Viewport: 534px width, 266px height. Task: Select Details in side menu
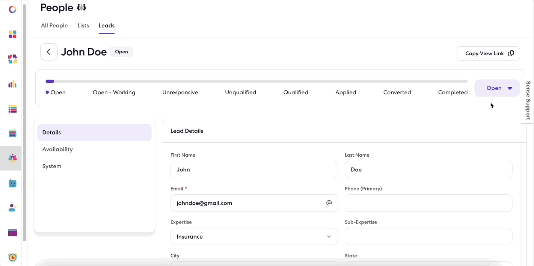pos(94,133)
